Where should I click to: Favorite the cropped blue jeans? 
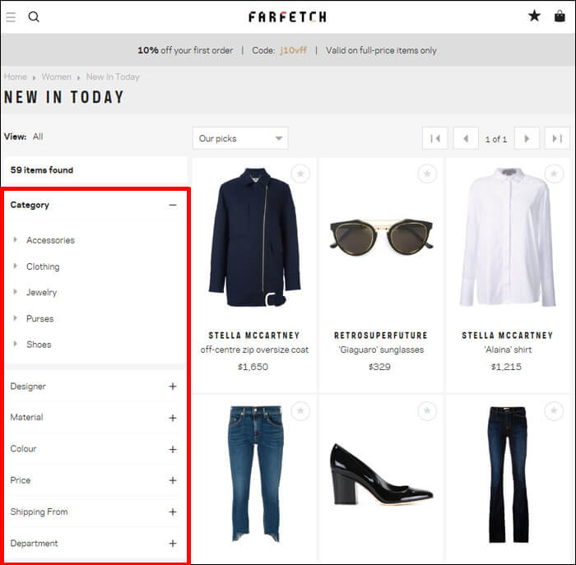[300, 411]
